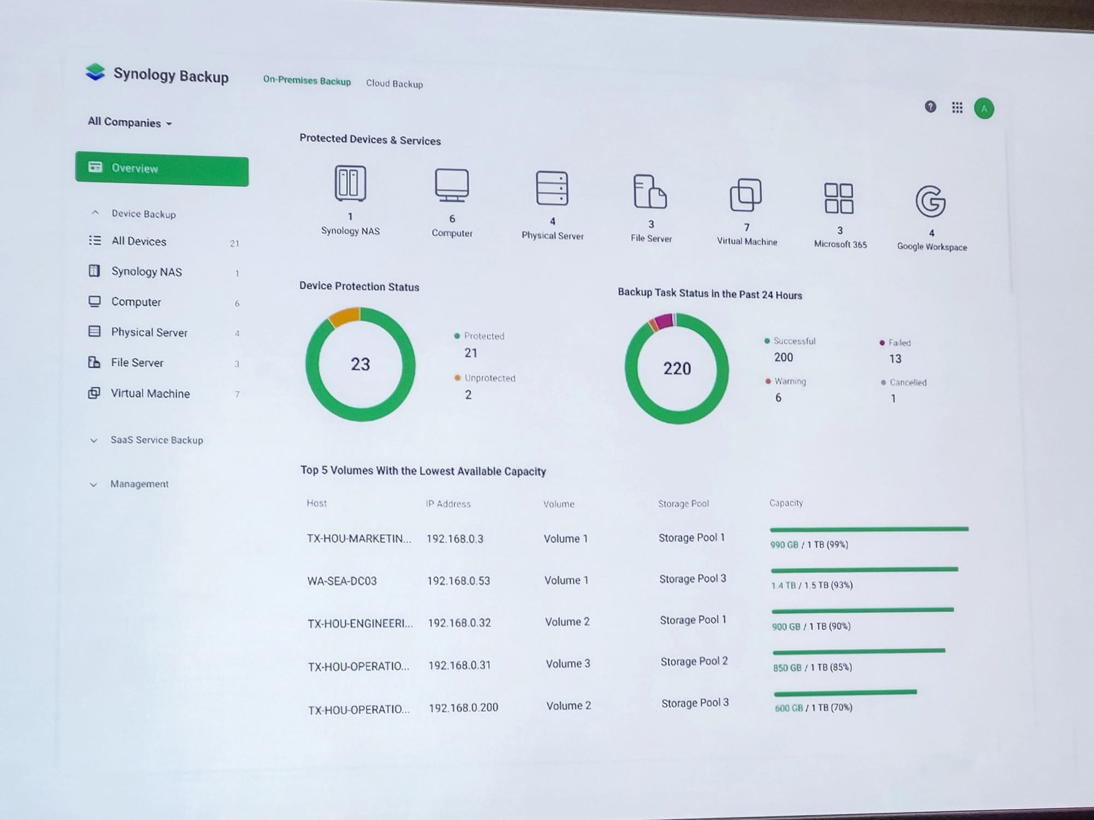Switch to the On-Premises Backup tab
The height and width of the screenshot is (820, 1094).
pos(307,80)
